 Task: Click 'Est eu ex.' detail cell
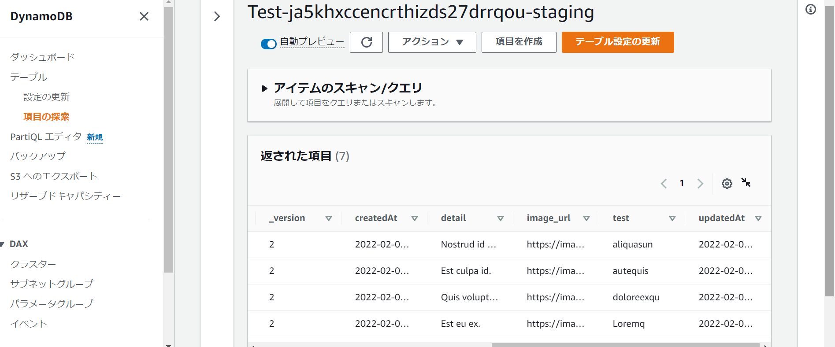[460, 324]
